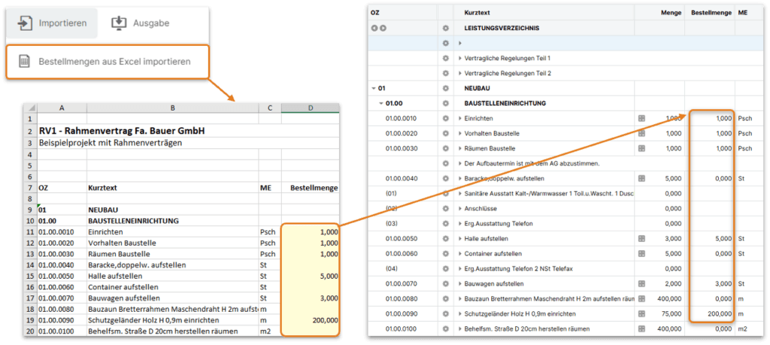Select Excel column D header
The height and width of the screenshot is (345, 770).
click(x=310, y=108)
